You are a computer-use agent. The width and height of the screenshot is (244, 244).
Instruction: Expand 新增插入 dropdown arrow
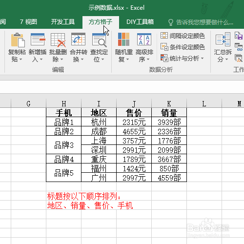[41, 60]
